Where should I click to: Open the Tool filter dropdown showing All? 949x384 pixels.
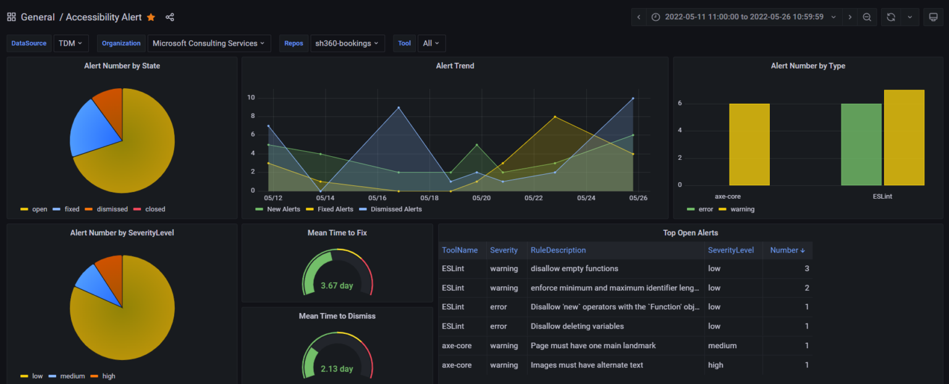[431, 43]
